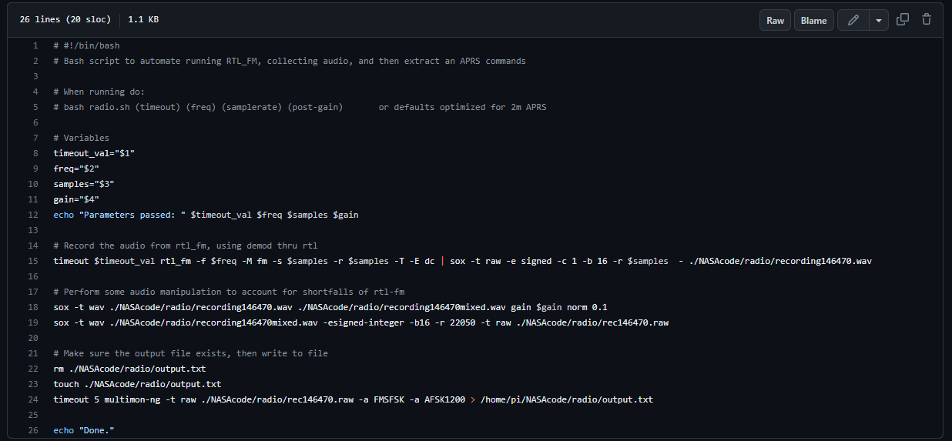Highlight line 15 via its line number
This screenshot has height=441, width=952.
point(33,261)
